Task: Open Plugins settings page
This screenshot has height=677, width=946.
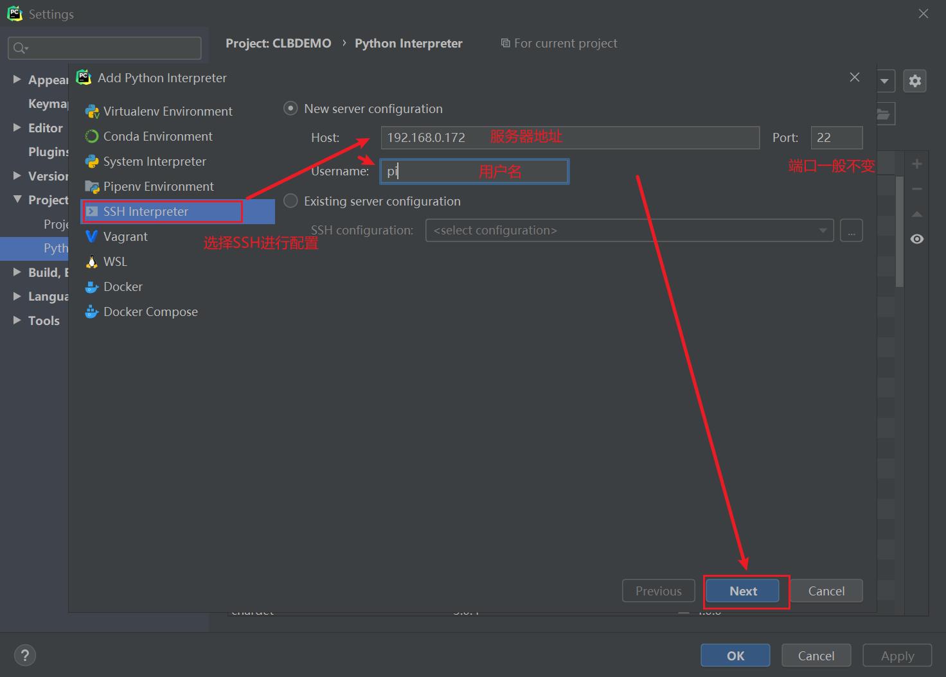Action: [48, 152]
